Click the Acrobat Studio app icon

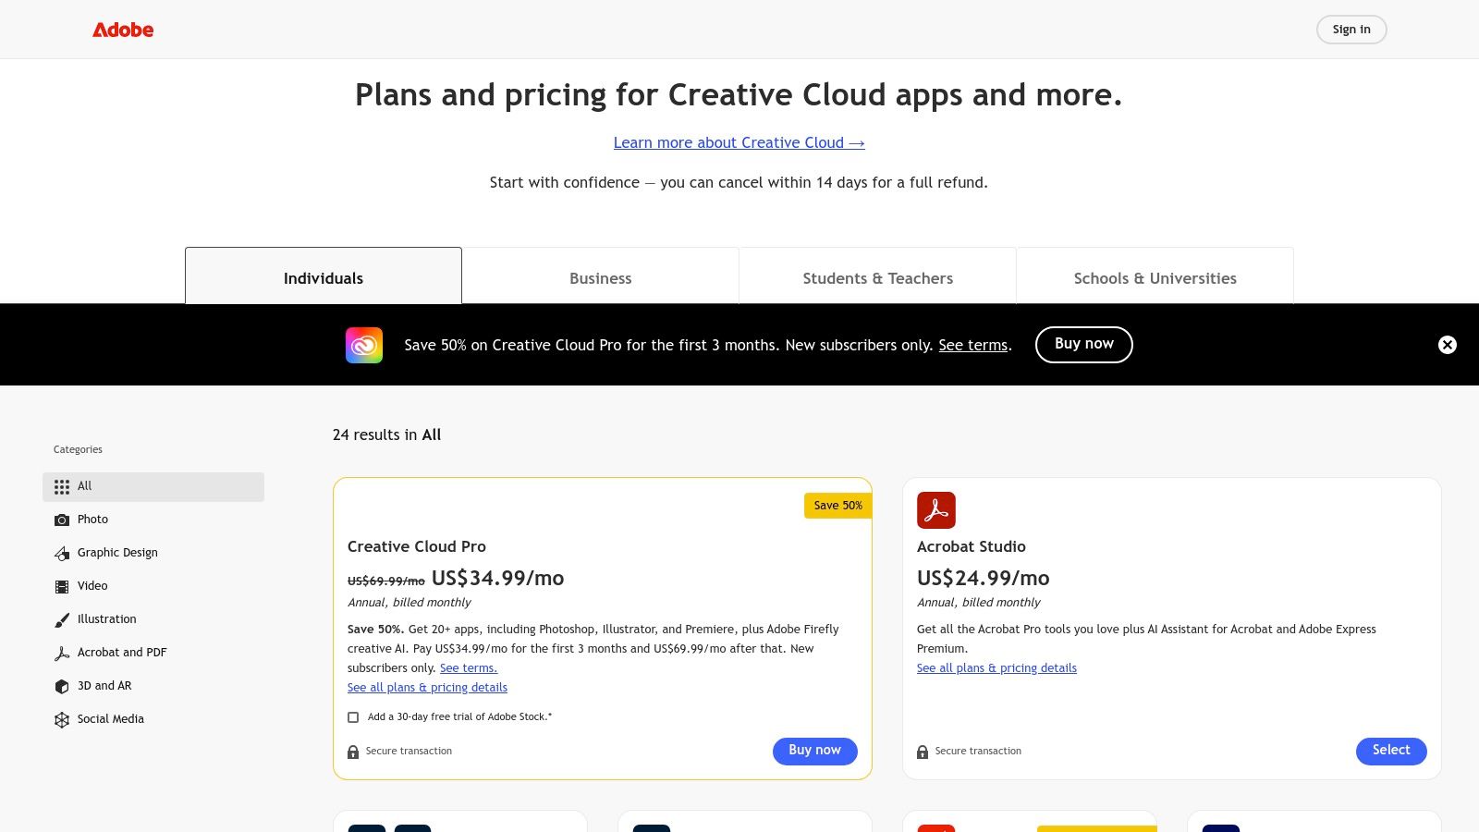point(936,509)
